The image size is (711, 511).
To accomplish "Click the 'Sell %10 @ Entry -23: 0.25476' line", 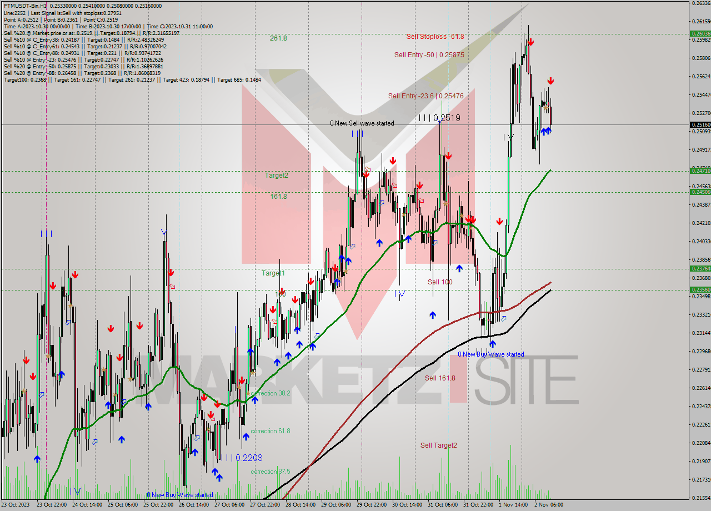I will tap(84, 59).
